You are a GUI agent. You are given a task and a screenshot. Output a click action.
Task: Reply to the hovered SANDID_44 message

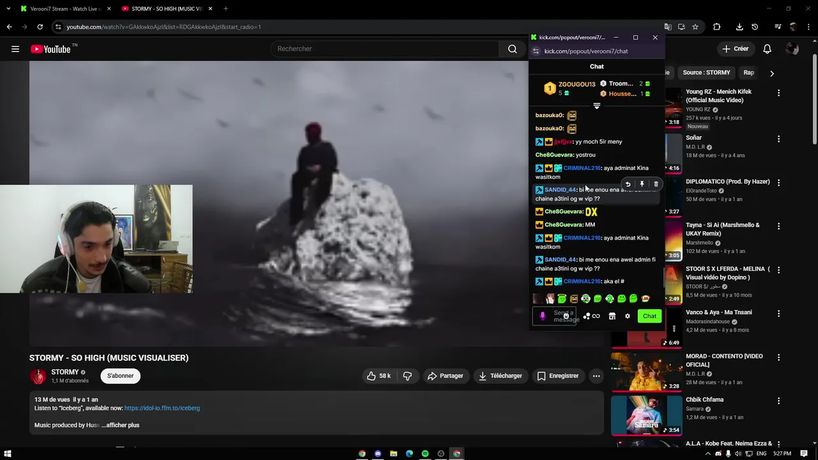tap(628, 185)
